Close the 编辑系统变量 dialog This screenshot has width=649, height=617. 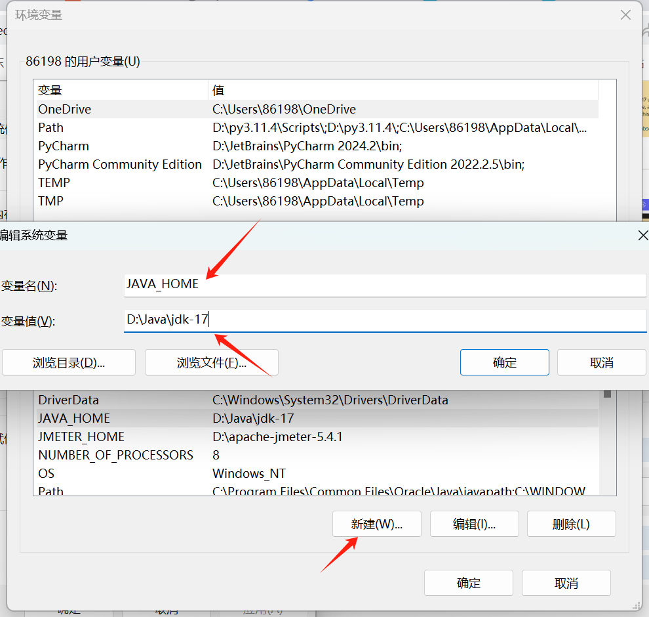[642, 236]
